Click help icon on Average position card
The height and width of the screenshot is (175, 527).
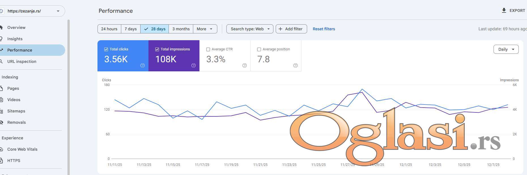(296, 65)
